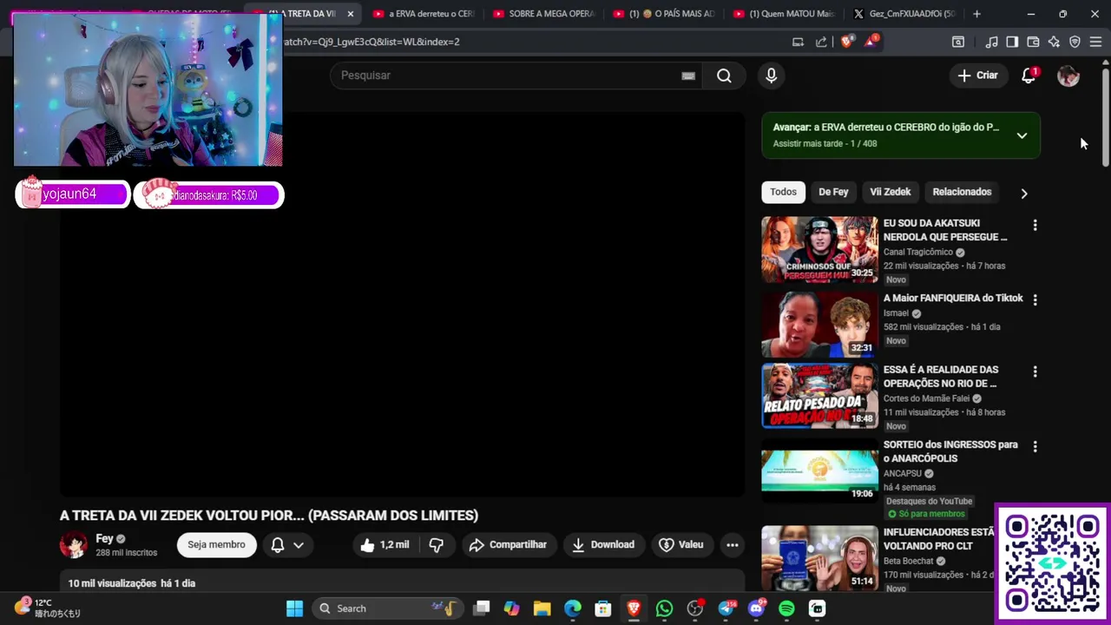Open the INFLUENCIADORES ESTÃO VOLTANDO PRO CLT thumbnail
This screenshot has width=1111, height=625.
819,558
